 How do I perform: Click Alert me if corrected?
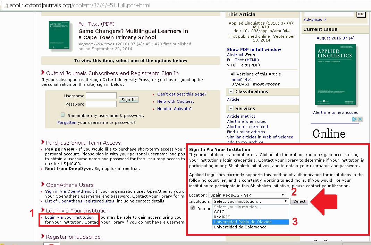tap(247, 127)
